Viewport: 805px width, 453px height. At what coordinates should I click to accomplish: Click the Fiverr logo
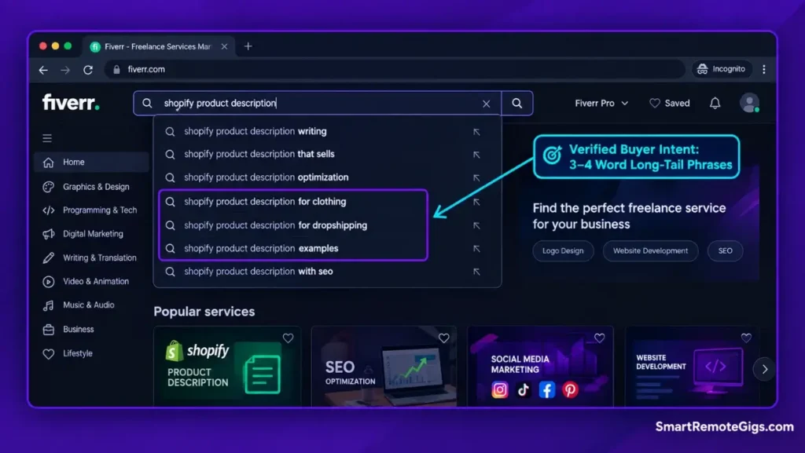click(x=71, y=103)
